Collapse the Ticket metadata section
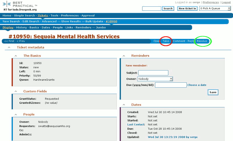 tap(9, 47)
